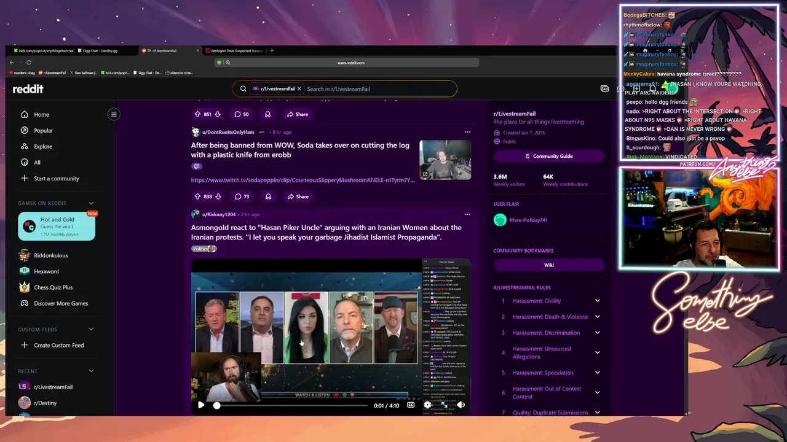Mute the video volume
787x442 pixels.
click(x=461, y=405)
